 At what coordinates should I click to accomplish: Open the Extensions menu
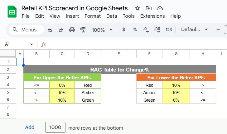point(152,16)
